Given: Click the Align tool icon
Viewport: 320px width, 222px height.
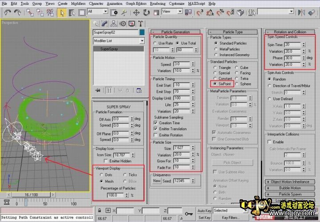Looking at the screenshot, I should (312, 12).
